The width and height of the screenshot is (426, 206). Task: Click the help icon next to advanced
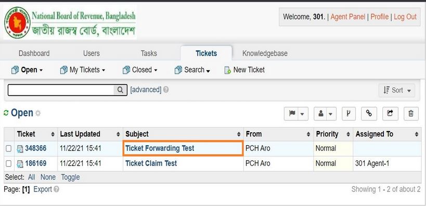(166, 90)
